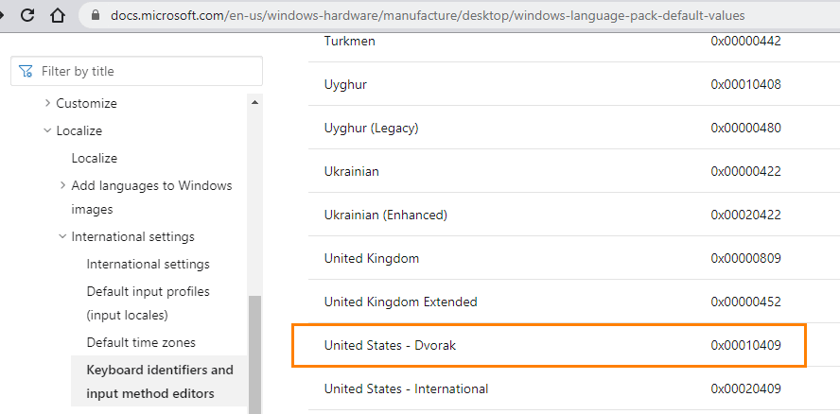840x414 pixels.
Task: Open the Default time zones page
Action: click(x=141, y=342)
